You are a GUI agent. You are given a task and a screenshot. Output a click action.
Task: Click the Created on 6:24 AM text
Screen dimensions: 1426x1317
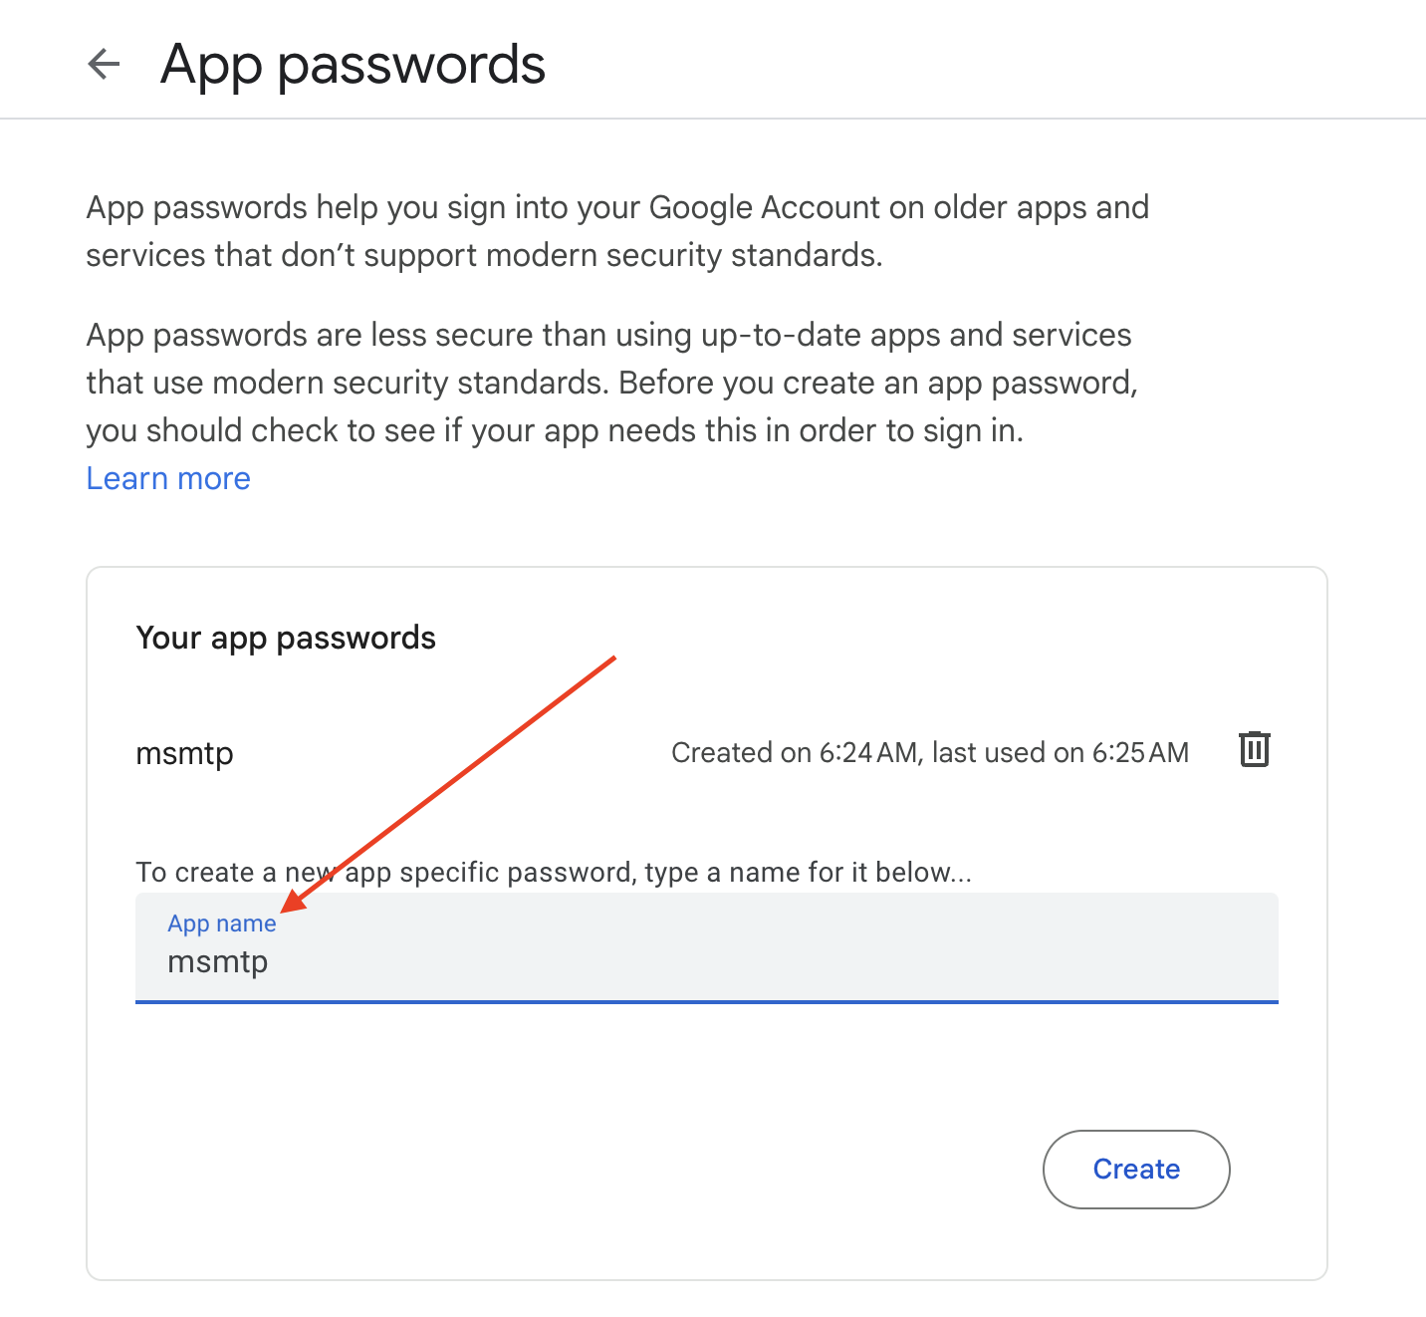(x=794, y=753)
